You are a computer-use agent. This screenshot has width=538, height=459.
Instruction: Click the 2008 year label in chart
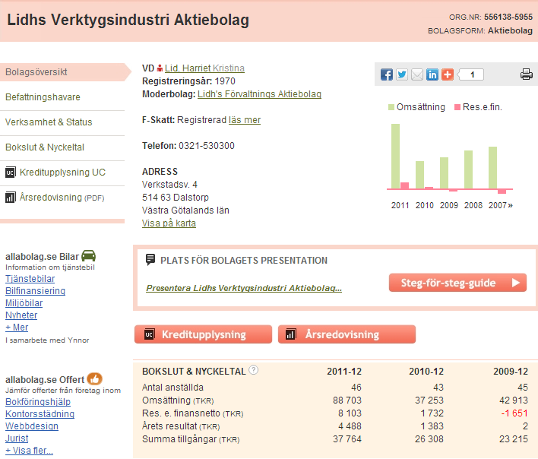pyautogui.click(x=473, y=205)
